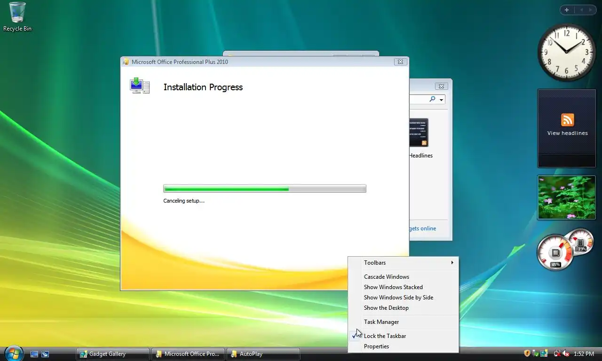
Task: Open the network disconnected tray icon
Action: [x=557, y=353]
